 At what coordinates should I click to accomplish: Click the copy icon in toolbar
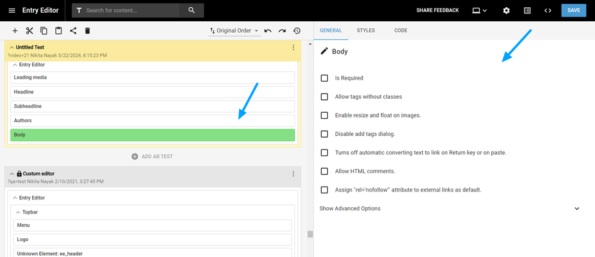[x=44, y=31]
